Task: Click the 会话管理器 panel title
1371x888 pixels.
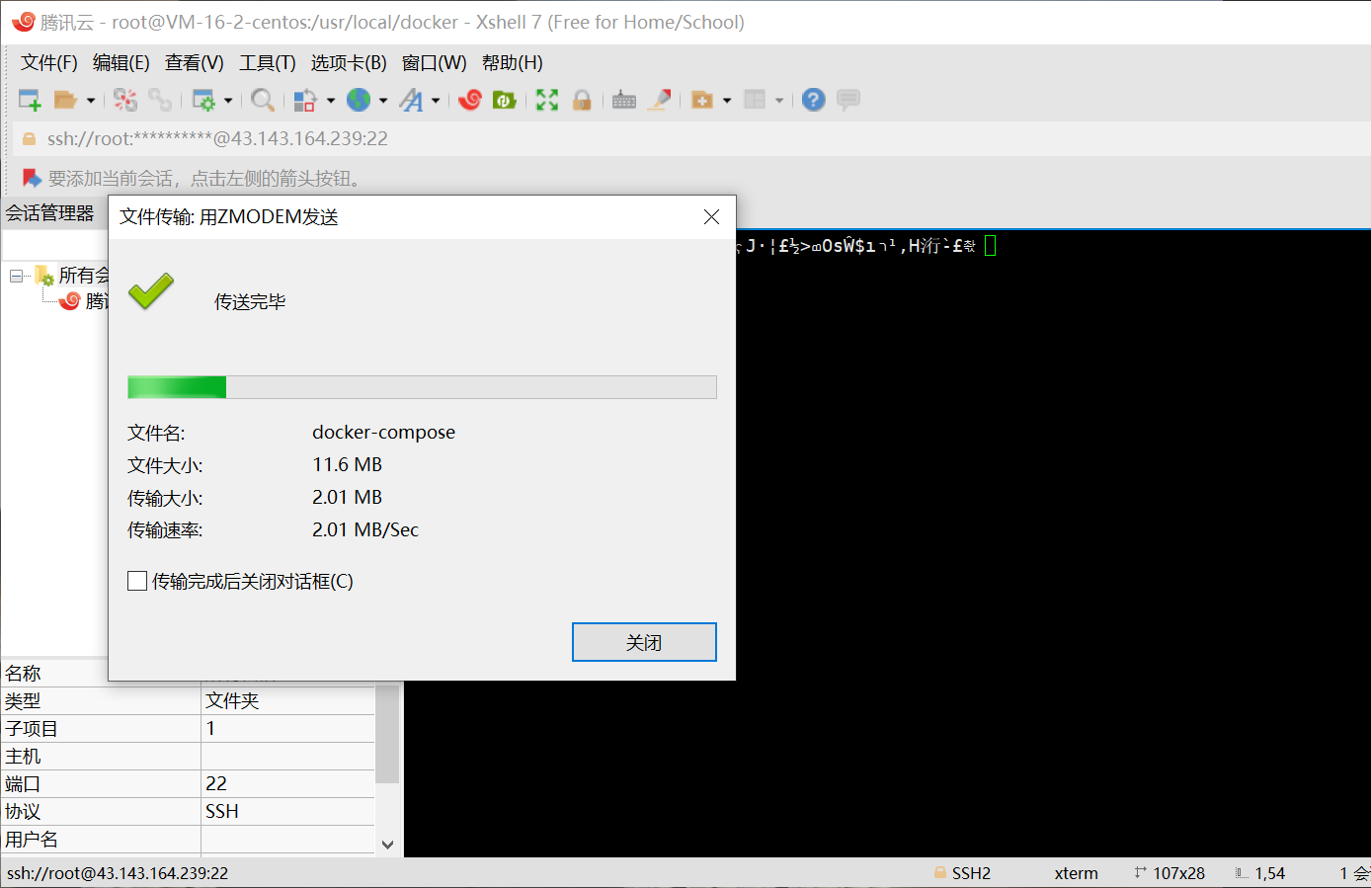Action: tap(49, 213)
